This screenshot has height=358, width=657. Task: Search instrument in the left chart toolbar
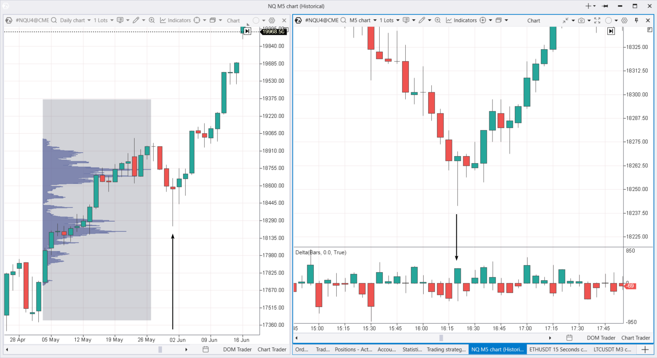click(x=54, y=20)
